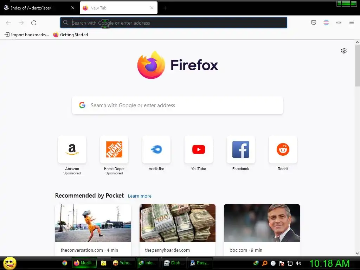Go back using the back arrow

click(8, 23)
